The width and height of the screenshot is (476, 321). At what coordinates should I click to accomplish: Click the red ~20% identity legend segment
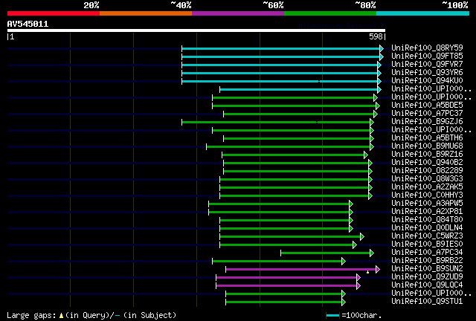[x=54, y=13]
